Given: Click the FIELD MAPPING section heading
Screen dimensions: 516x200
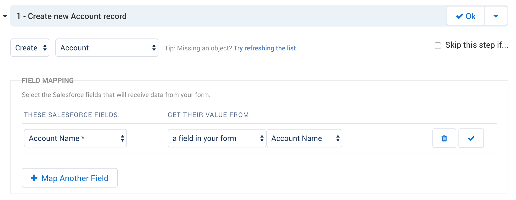Looking at the screenshot, I should point(48,80).
